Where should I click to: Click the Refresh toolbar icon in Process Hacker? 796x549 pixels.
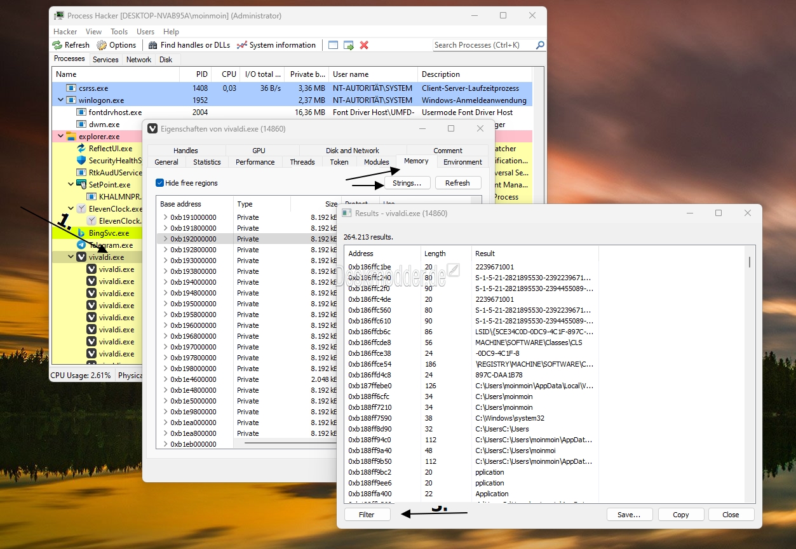tap(57, 45)
